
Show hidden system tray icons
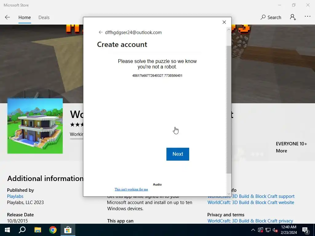[x=253, y=230]
